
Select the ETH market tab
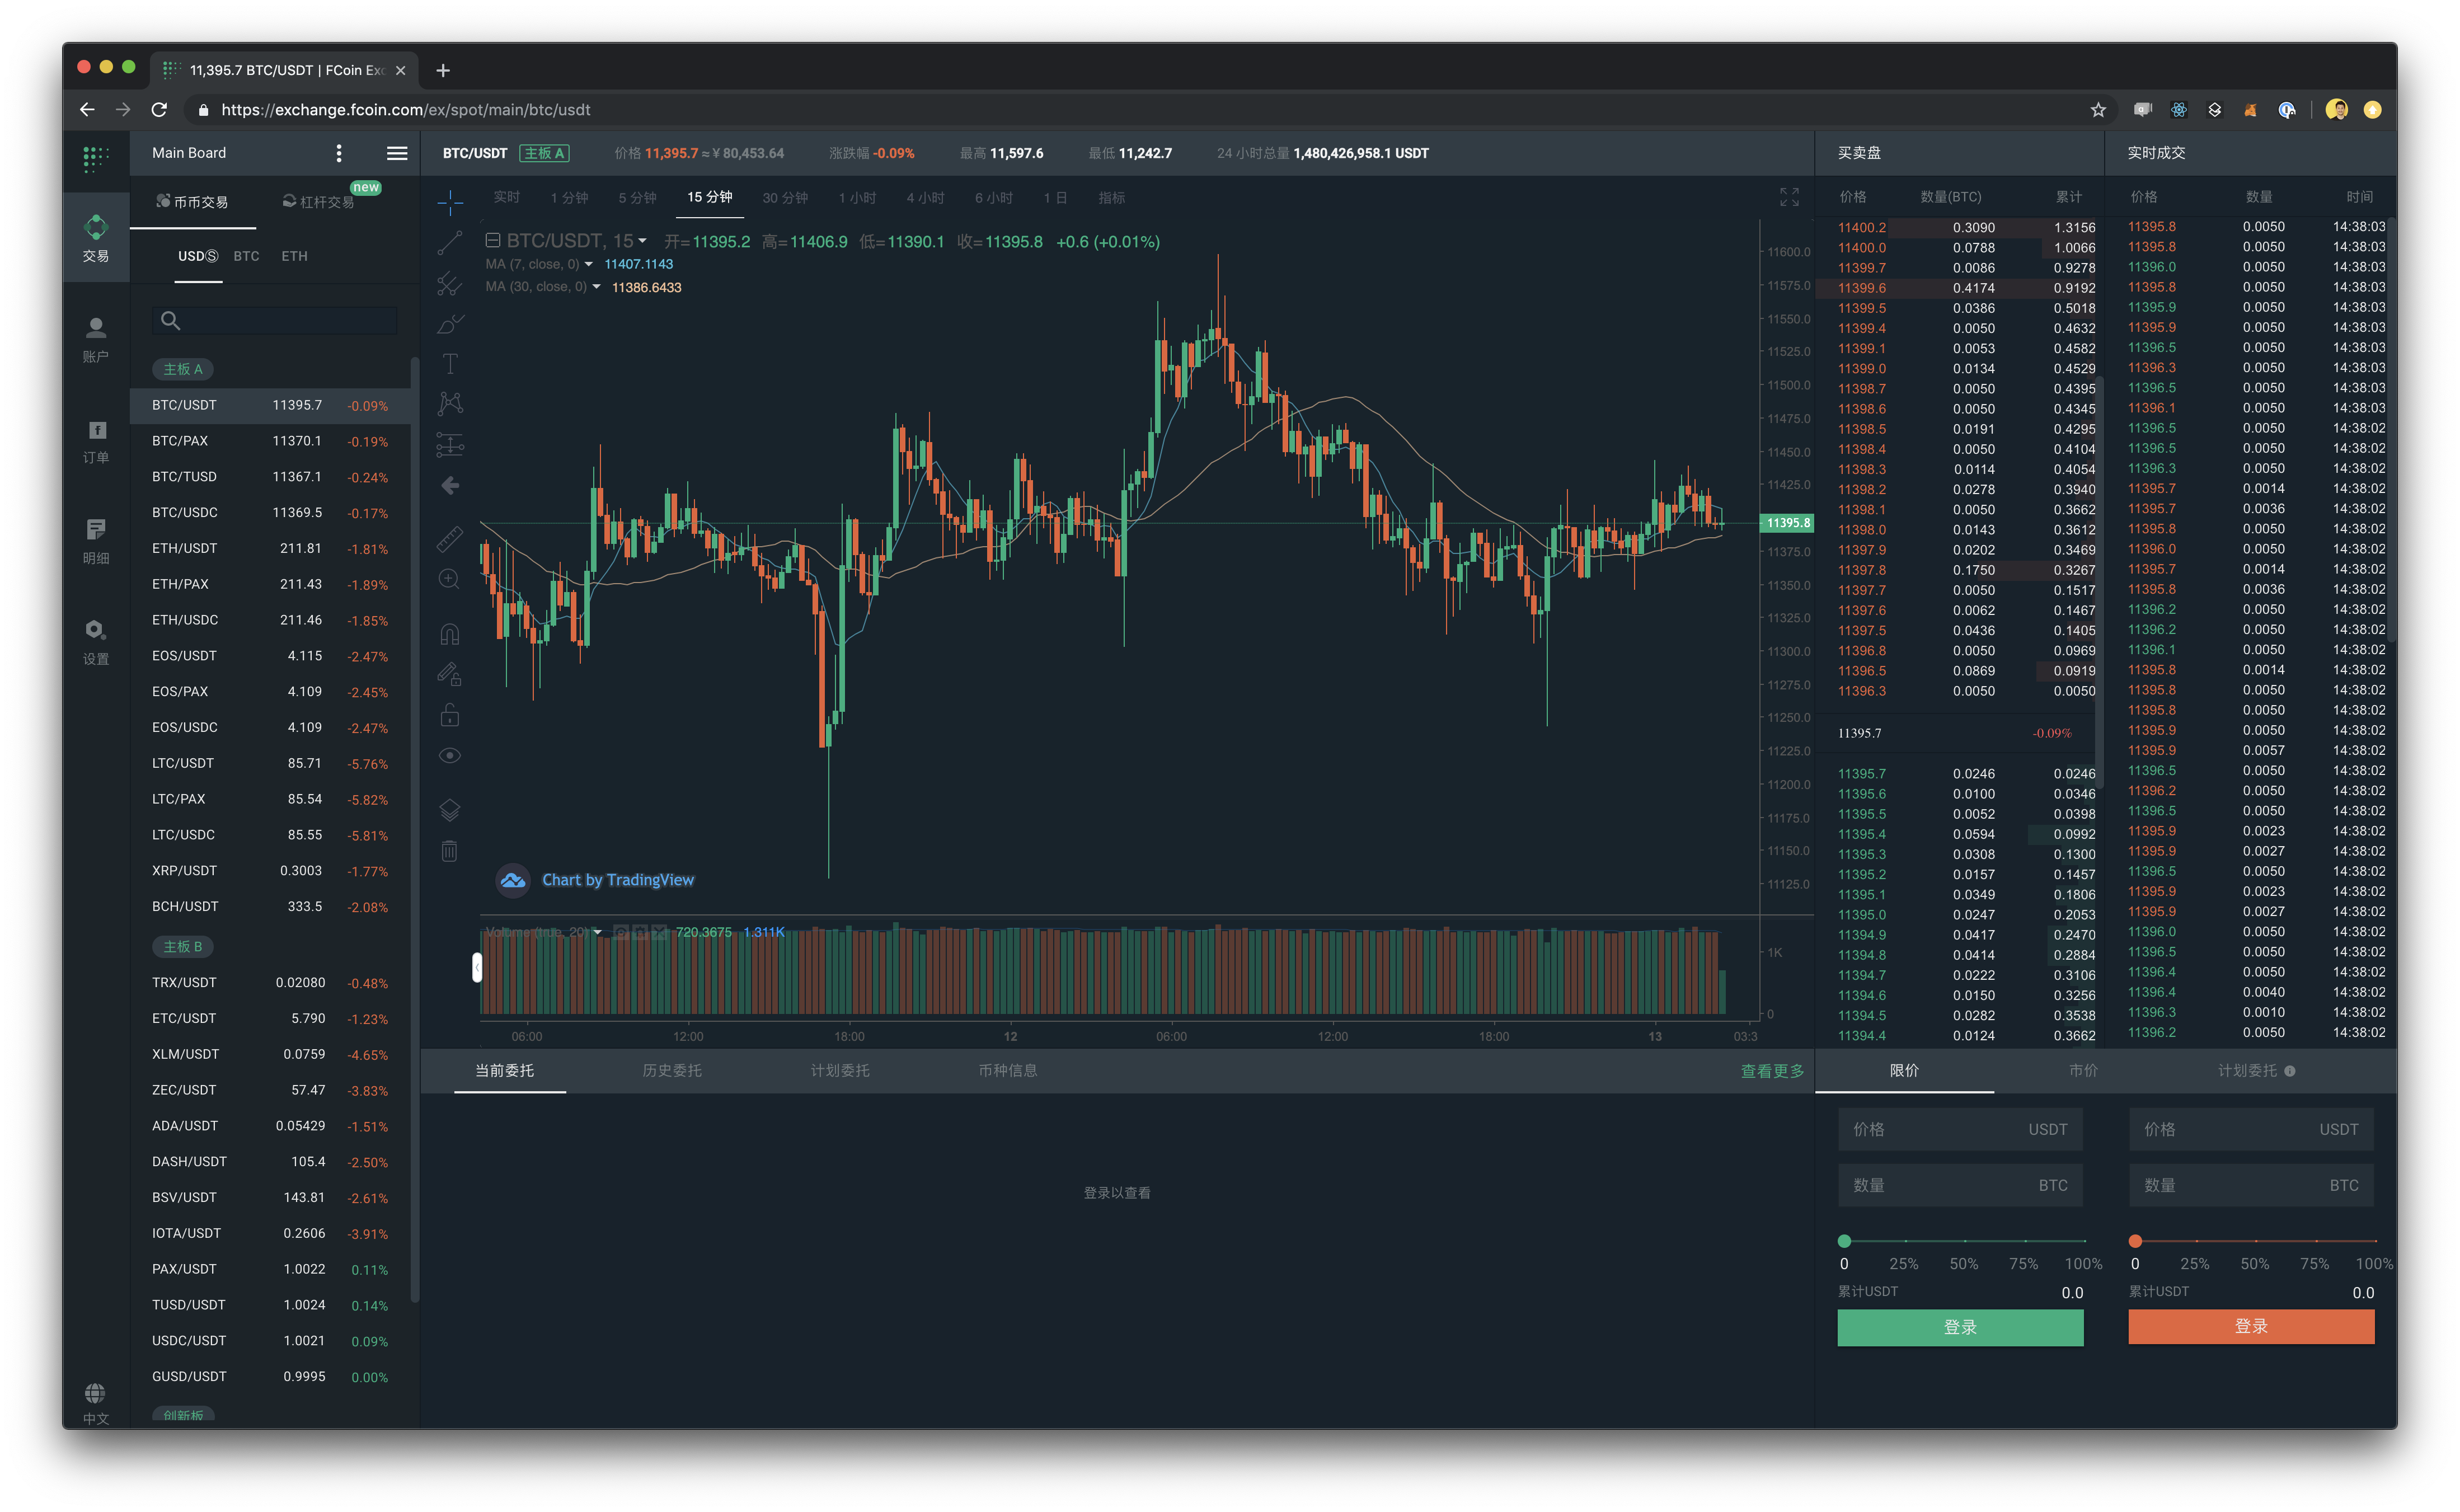(x=294, y=256)
